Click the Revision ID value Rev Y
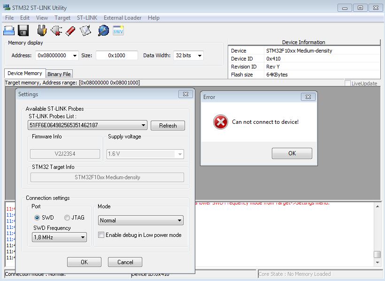385x281 pixels. [273, 67]
